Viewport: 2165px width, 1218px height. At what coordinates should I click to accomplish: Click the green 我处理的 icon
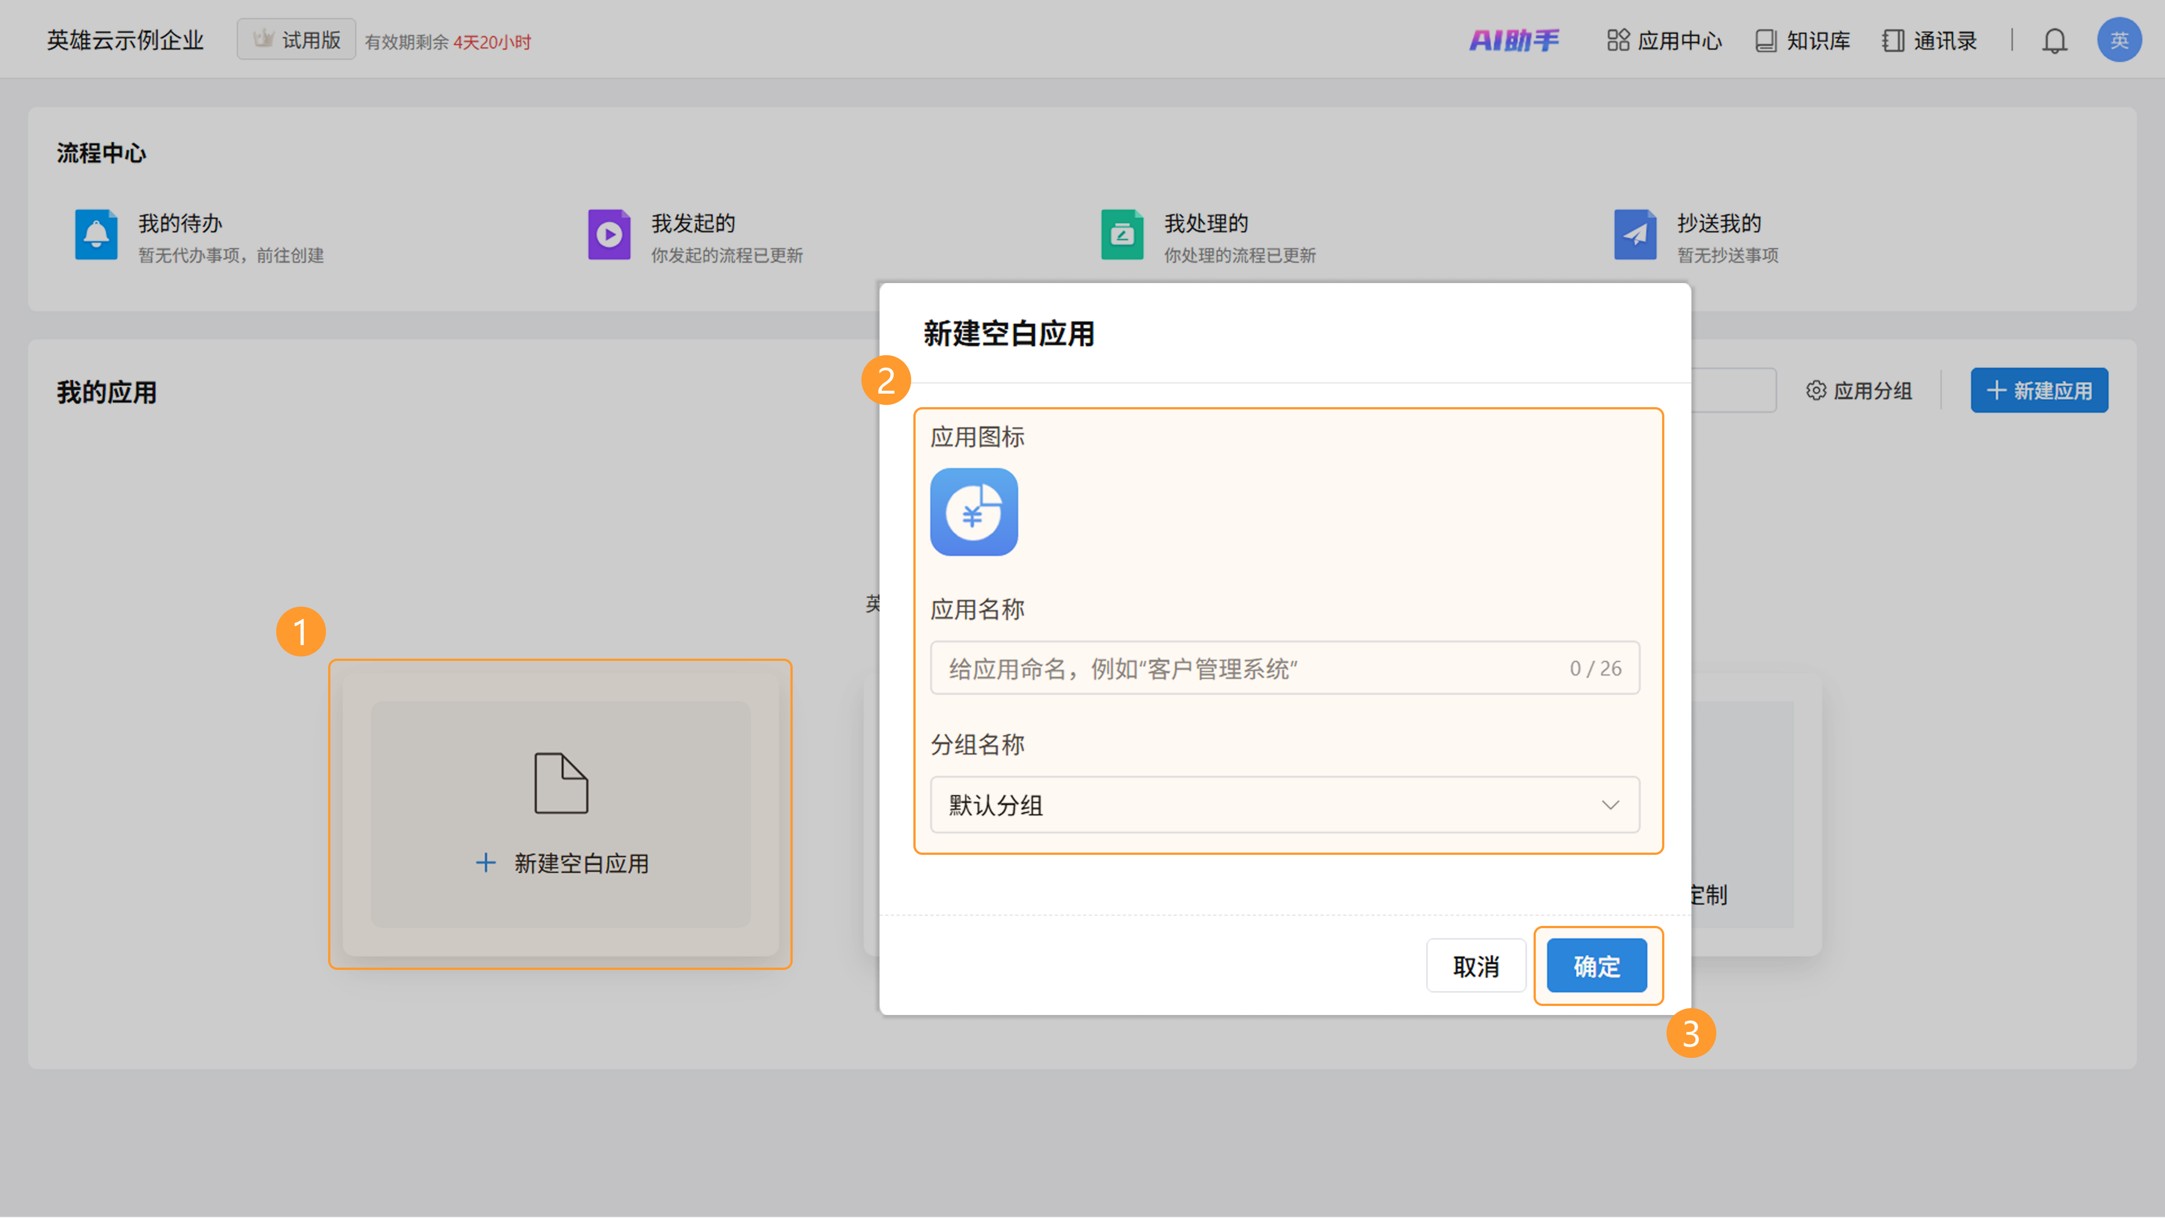[1122, 235]
